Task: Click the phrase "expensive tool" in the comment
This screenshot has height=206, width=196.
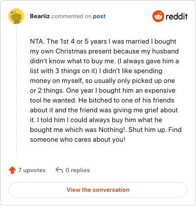Action: pos(103,95)
